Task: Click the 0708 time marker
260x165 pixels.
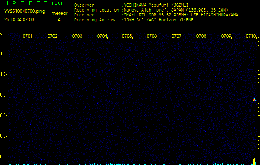Action: [x=201, y=36]
